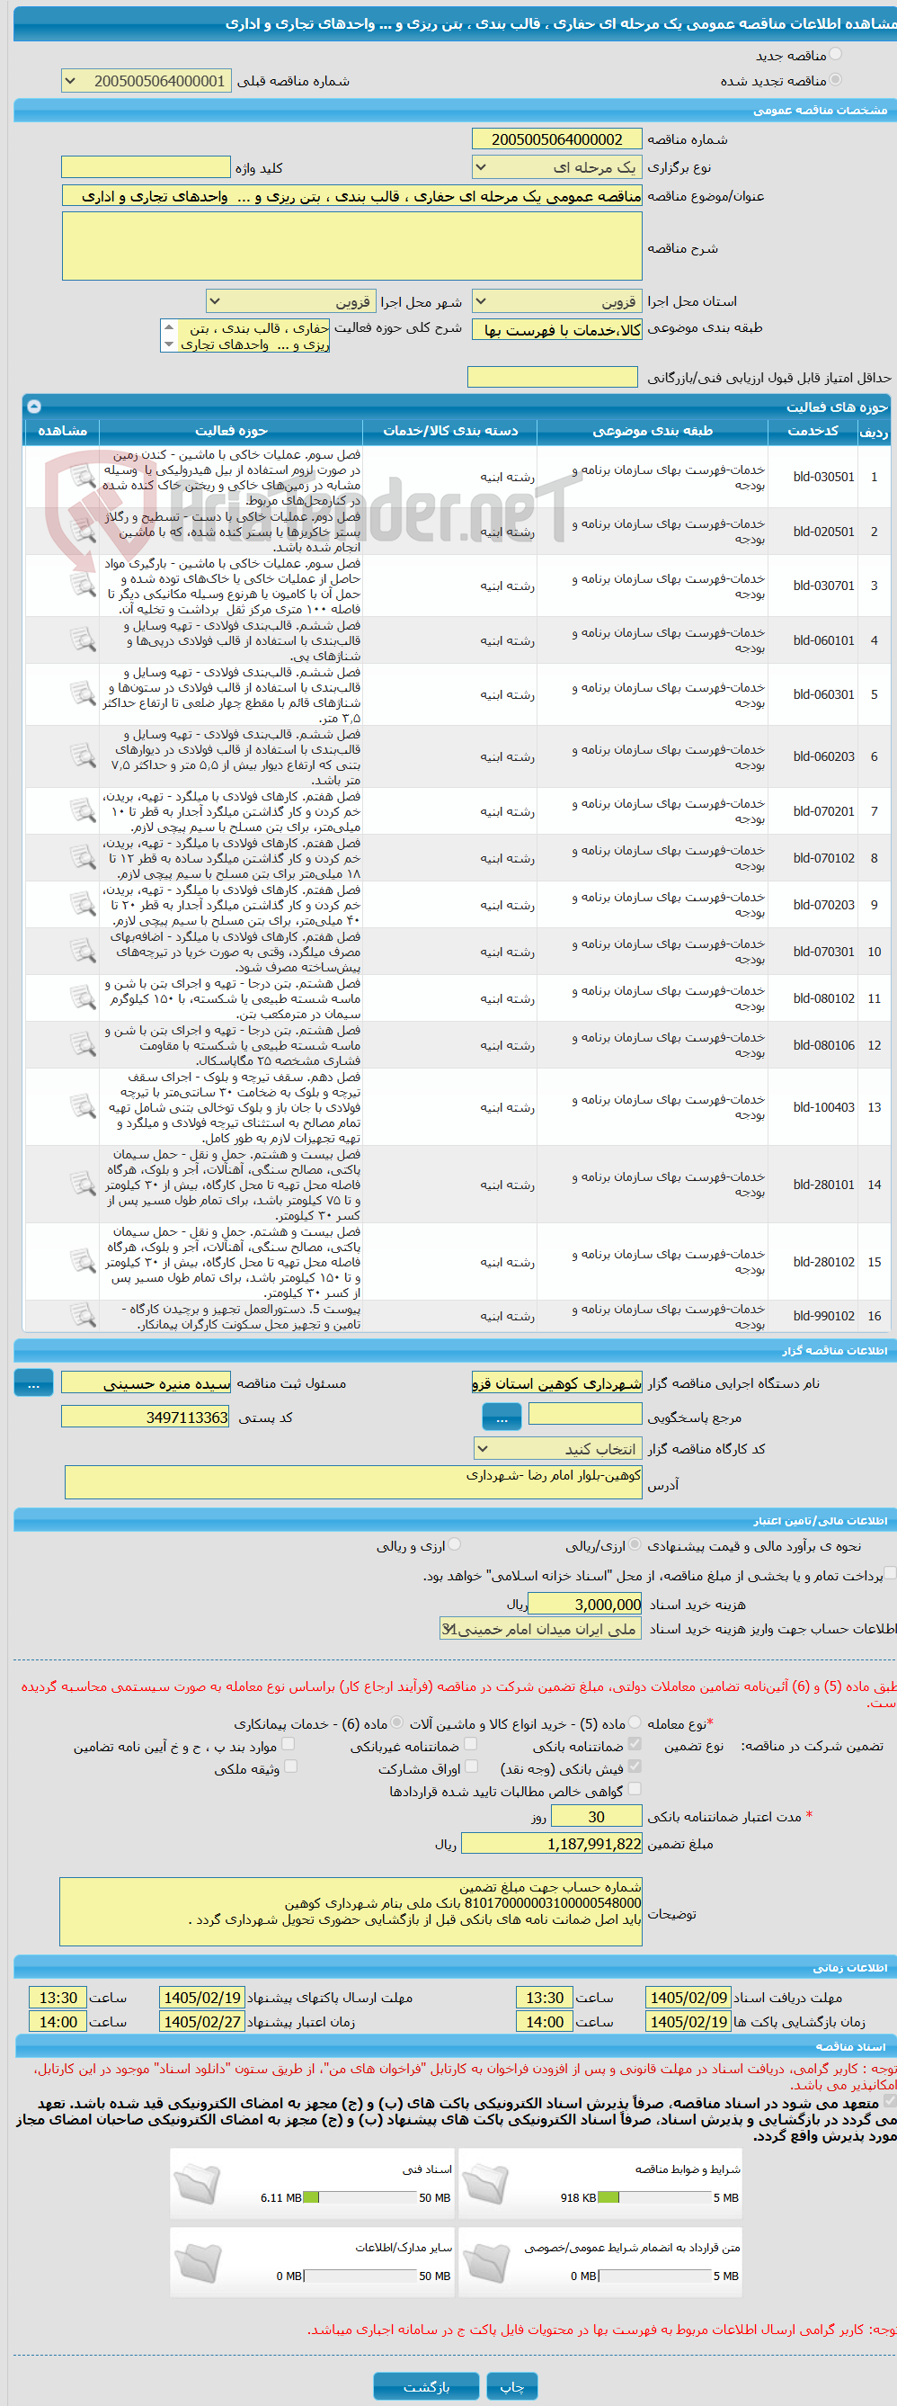The width and height of the screenshot is (897, 2406).
Task: Open the استان محل اجرا dropdown
Action: (557, 300)
